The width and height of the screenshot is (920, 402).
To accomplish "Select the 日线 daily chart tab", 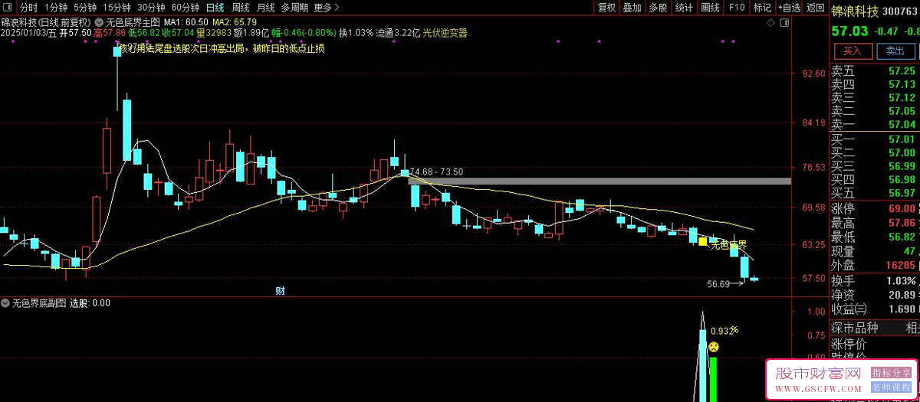I will (x=215, y=8).
